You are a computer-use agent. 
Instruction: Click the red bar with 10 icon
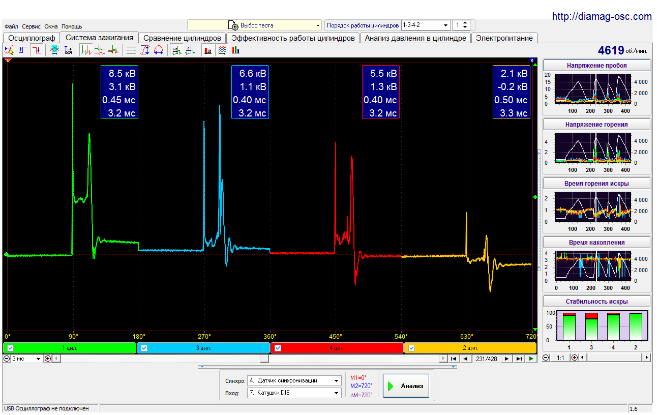pyautogui.click(x=208, y=50)
